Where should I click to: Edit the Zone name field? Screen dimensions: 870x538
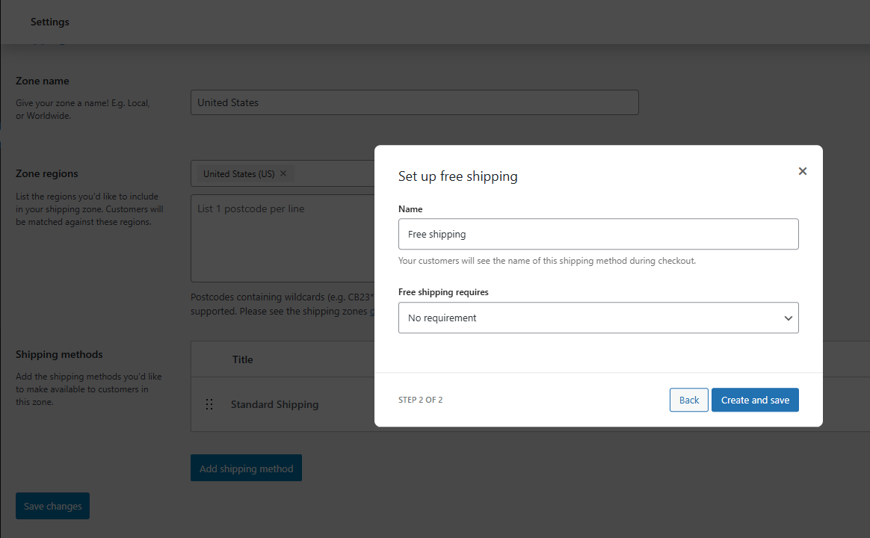(415, 102)
